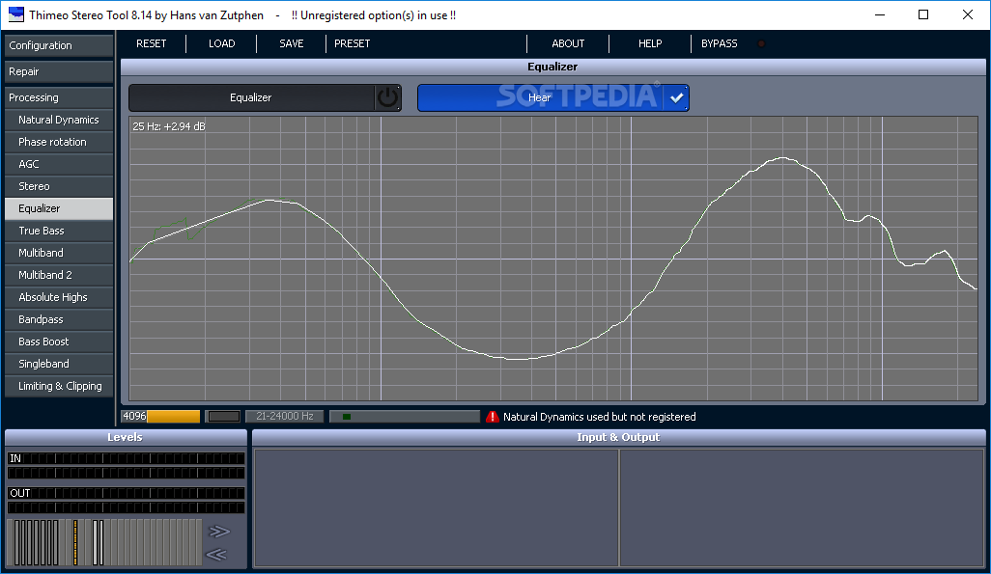Image resolution: width=991 pixels, height=574 pixels.
Task: Click the 21-24000 Hz frequency range field
Action: tap(284, 416)
